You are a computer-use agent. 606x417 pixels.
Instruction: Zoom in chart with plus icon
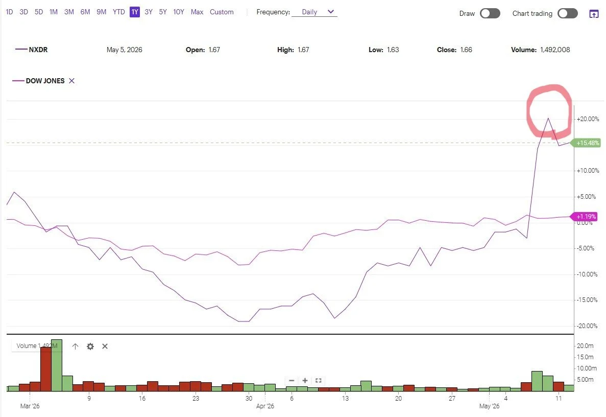(305, 380)
